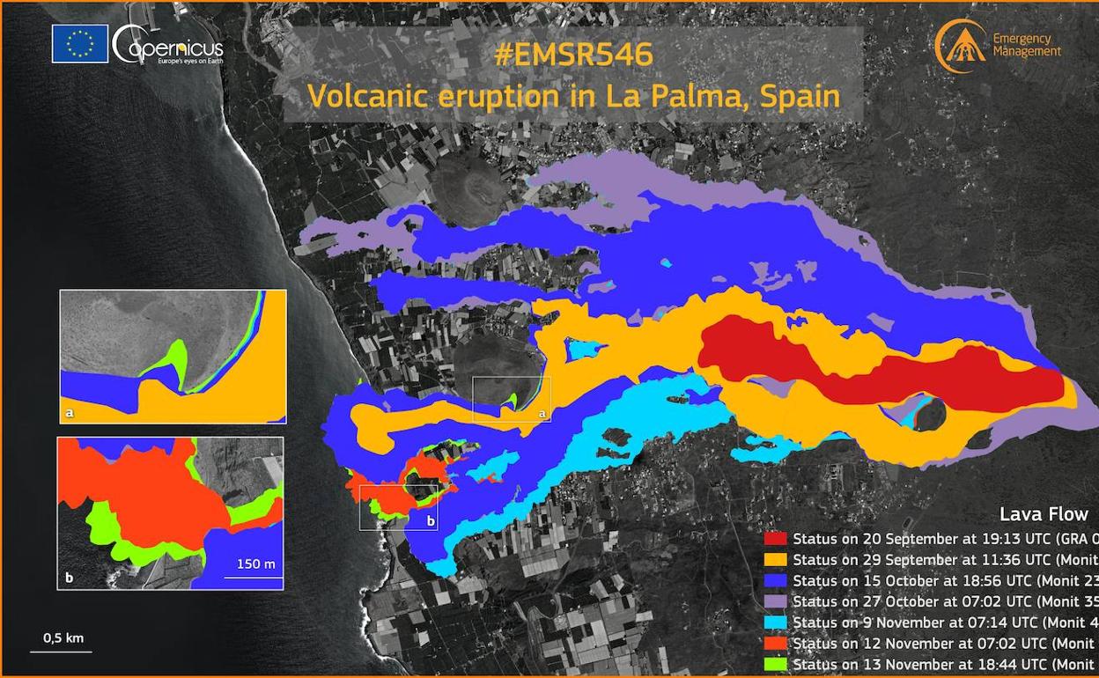Click the #EMSR546 title text

(x=573, y=55)
